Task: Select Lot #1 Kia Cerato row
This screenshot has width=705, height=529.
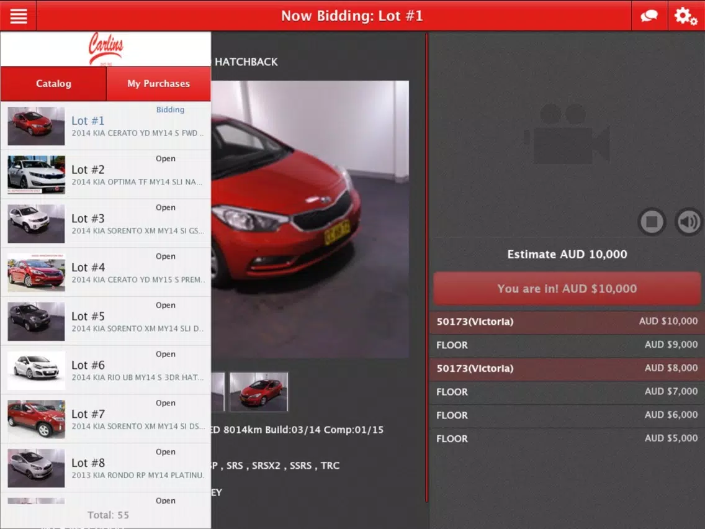Action: point(106,125)
